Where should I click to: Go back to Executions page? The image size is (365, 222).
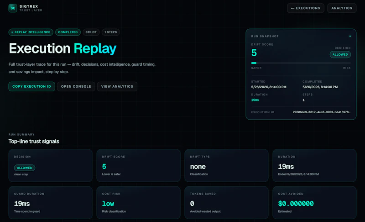305,8
